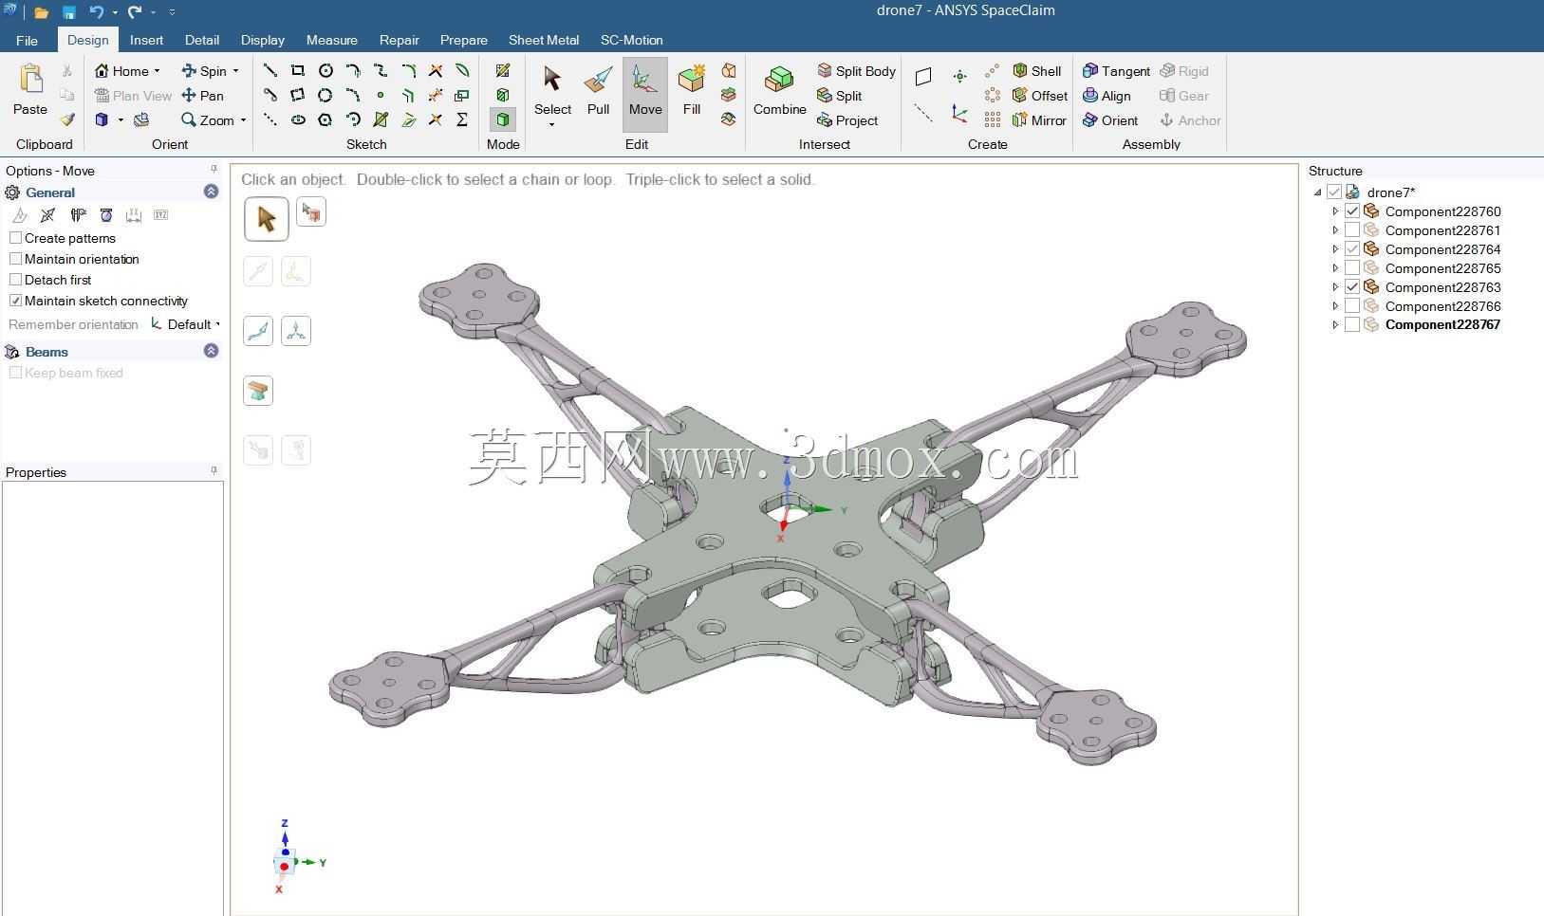
Task: Pick the sketch Circle tool
Action: 326,70
